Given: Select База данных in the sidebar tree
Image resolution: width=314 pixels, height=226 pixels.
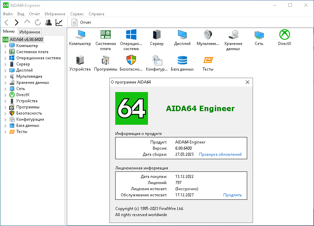Looking at the screenshot, I should tap(28, 125).
